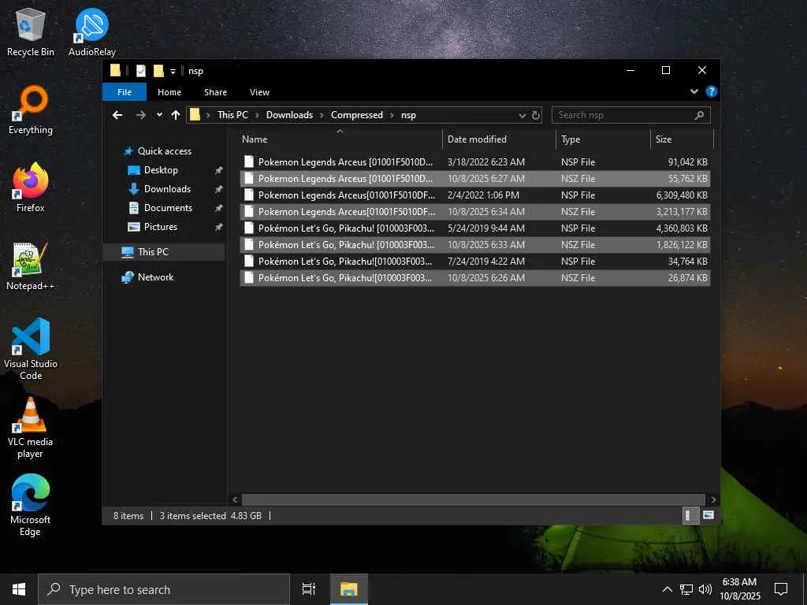Image resolution: width=807 pixels, height=605 pixels.
Task: Click the forward navigation arrow
Action: 140,115
